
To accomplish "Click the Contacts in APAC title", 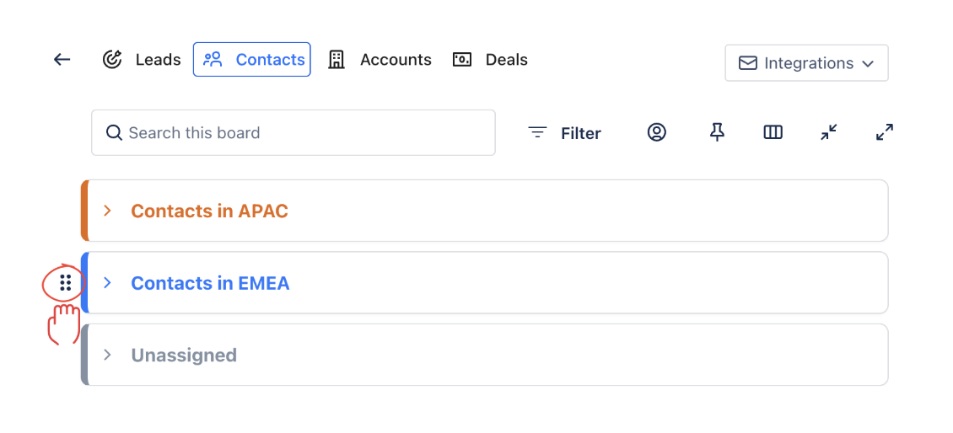I will [x=209, y=211].
